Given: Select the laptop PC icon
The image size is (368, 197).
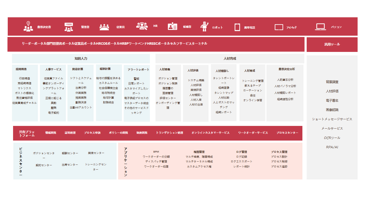Looking at the screenshot, I should [x=321, y=27].
